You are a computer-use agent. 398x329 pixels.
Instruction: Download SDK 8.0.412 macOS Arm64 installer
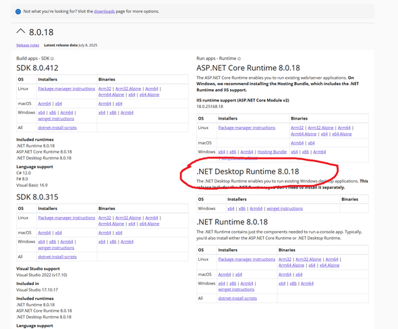pyautogui.click(x=45, y=103)
